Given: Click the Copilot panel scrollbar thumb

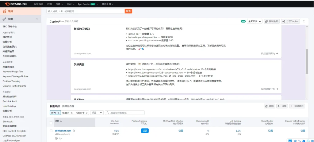Looking at the screenshot, I should pyautogui.click(x=307, y=62).
